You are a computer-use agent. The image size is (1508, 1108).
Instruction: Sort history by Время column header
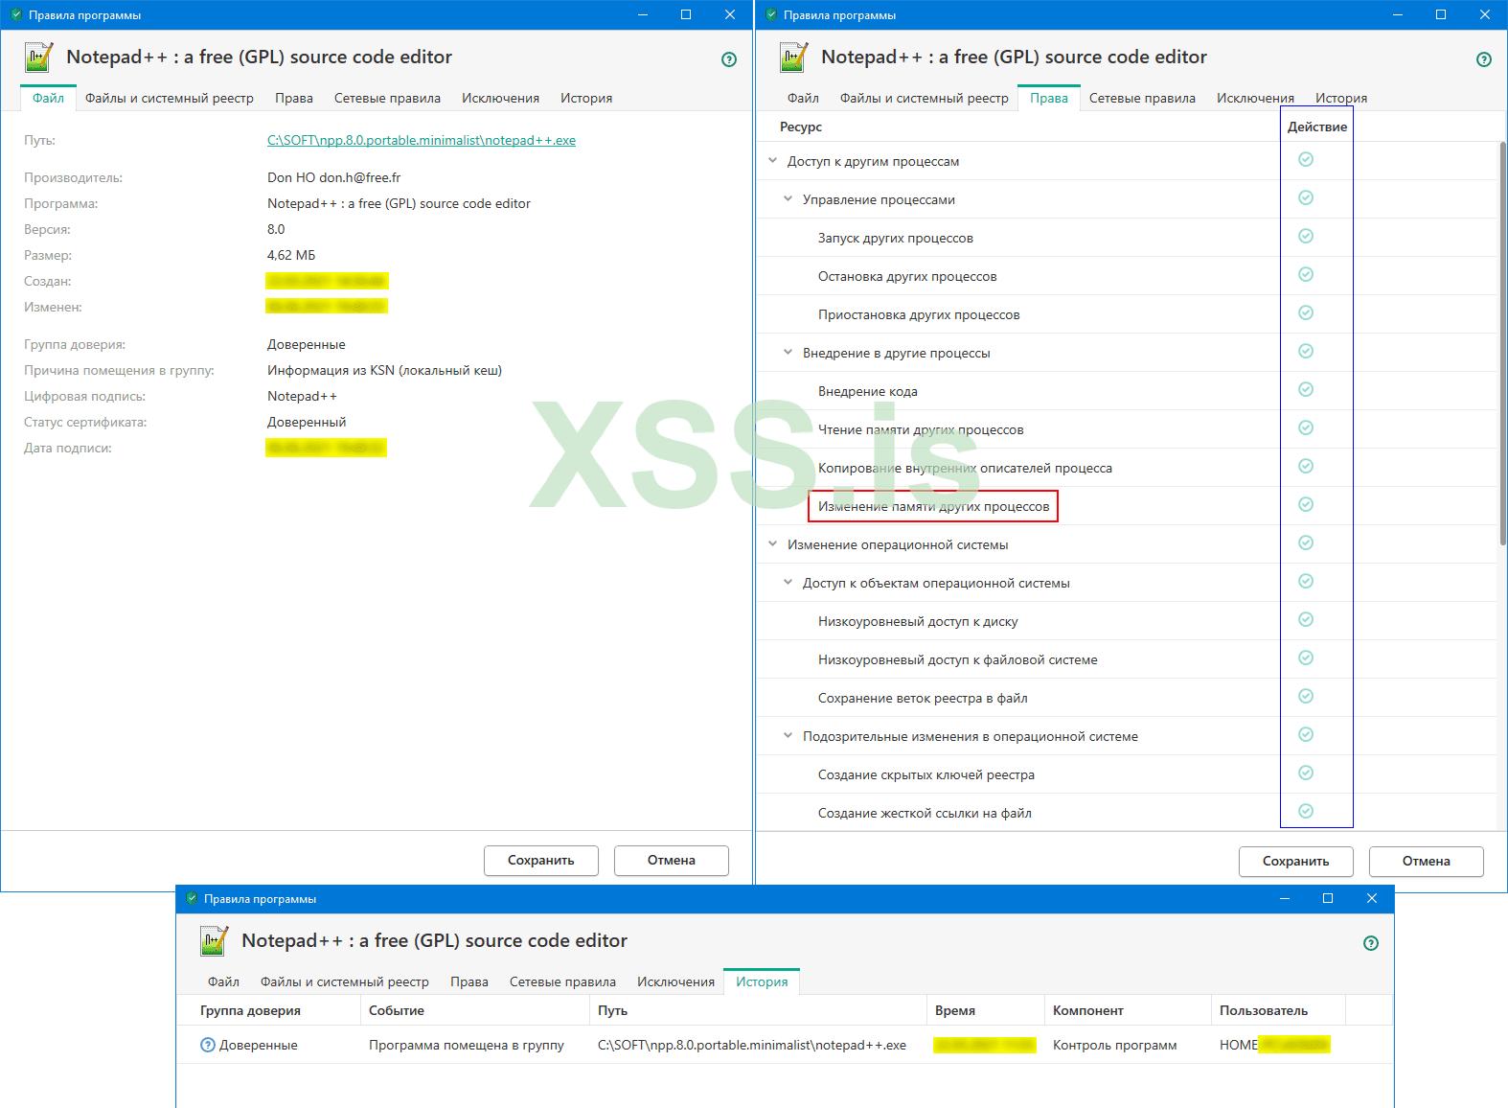955,1010
